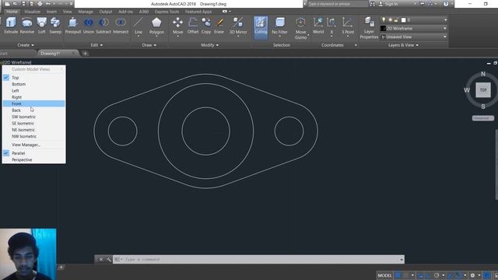
Task: Activate the Offset tool
Action: point(193,26)
